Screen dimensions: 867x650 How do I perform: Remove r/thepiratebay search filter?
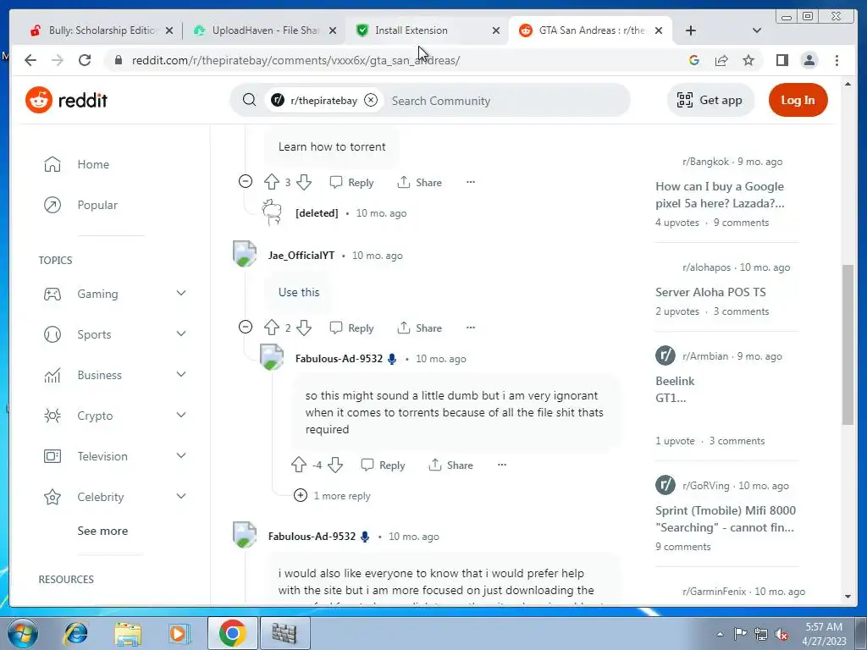click(371, 100)
